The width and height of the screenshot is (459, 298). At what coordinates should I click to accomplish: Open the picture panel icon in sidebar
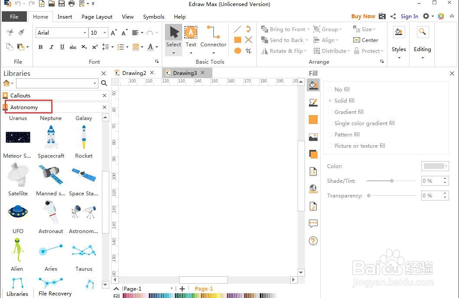313,137
